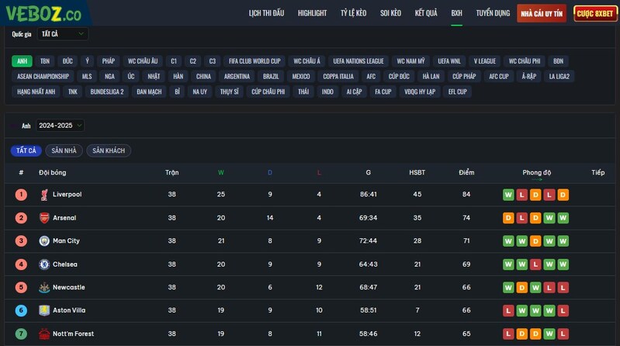The width and height of the screenshot is (620, 346).
Task: Click the BUNDESLIGA 2 chip
Action: (x=107, y=92)
